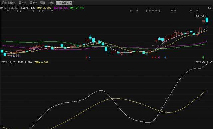Click the TRIX label beside the gear
The image size is (213, 129).
click(198, 62)
